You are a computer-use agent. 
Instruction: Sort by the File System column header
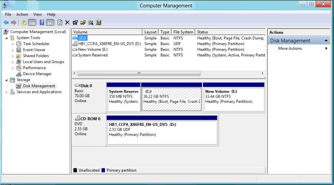pyautogui.click(x=183, y=32)
